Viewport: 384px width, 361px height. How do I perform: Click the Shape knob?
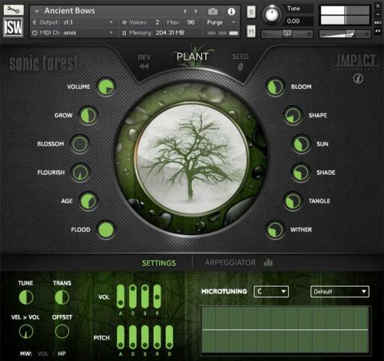pyautogui.click(x=293, y=116)
